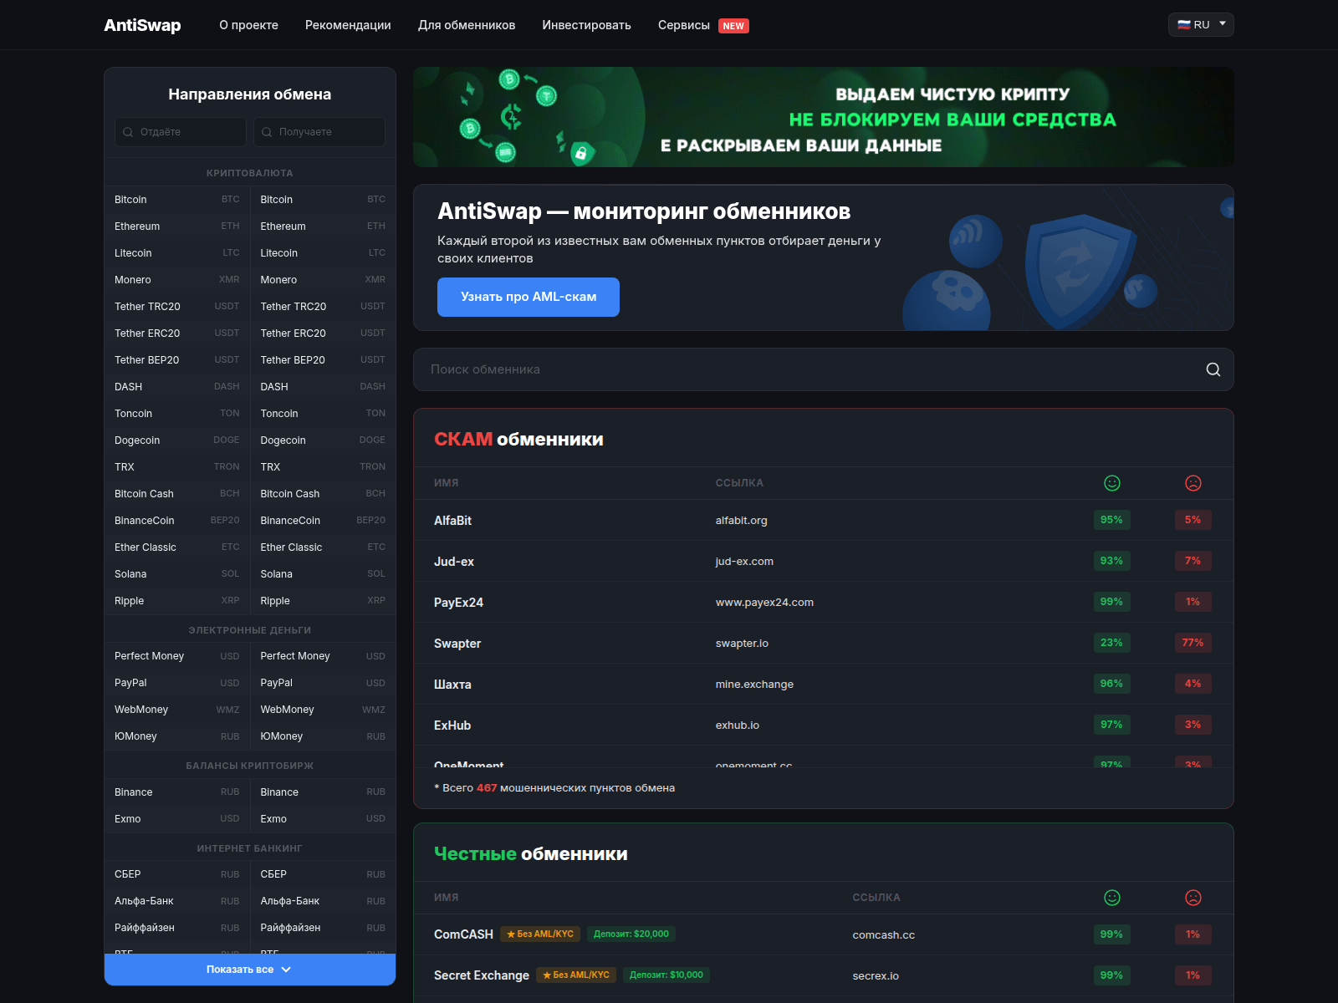This screenshot has width=1338, height=1003.
Task: Focus the Отдаёте search field
Action: coord(181,132)
